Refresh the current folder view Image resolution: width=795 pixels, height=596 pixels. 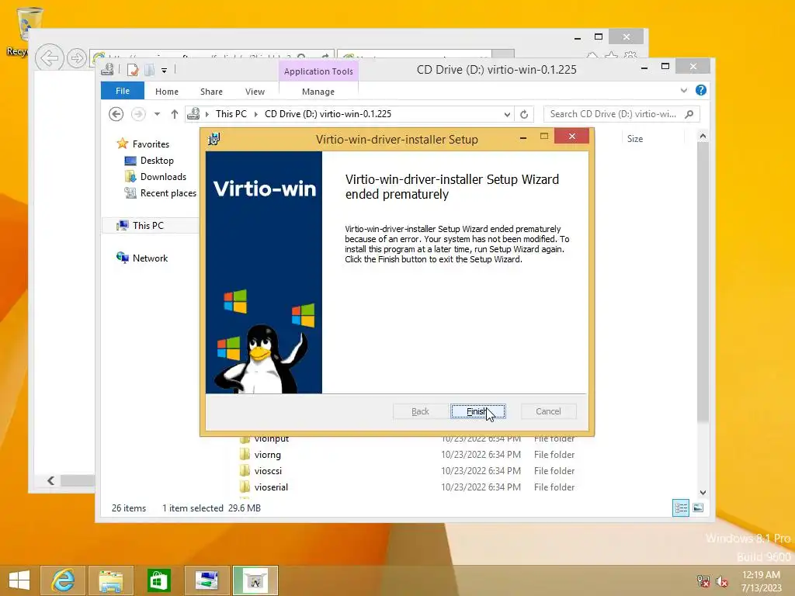[524, 115]
